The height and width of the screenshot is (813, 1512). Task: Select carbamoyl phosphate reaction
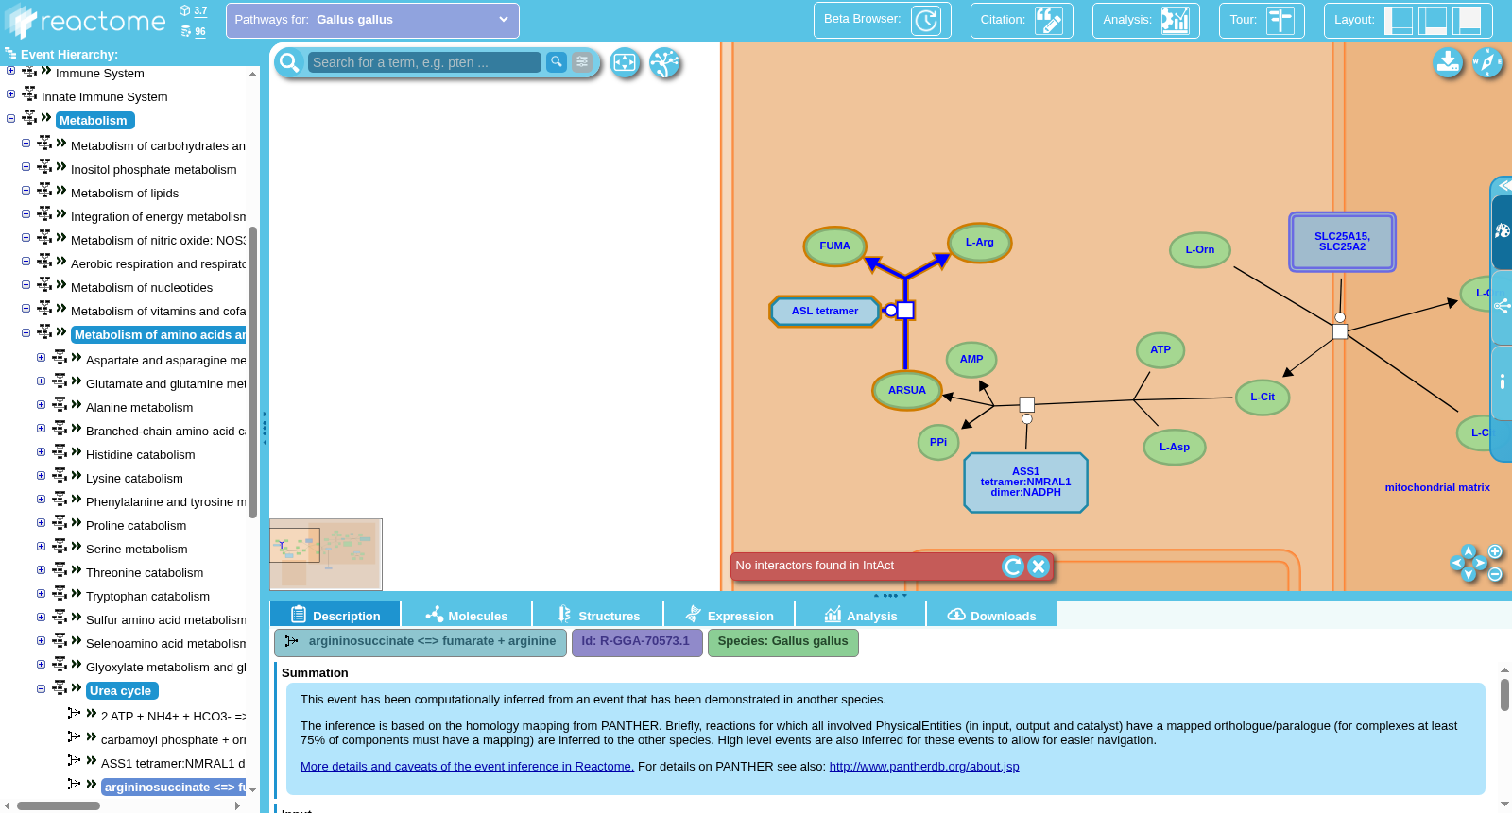(173, 740)
